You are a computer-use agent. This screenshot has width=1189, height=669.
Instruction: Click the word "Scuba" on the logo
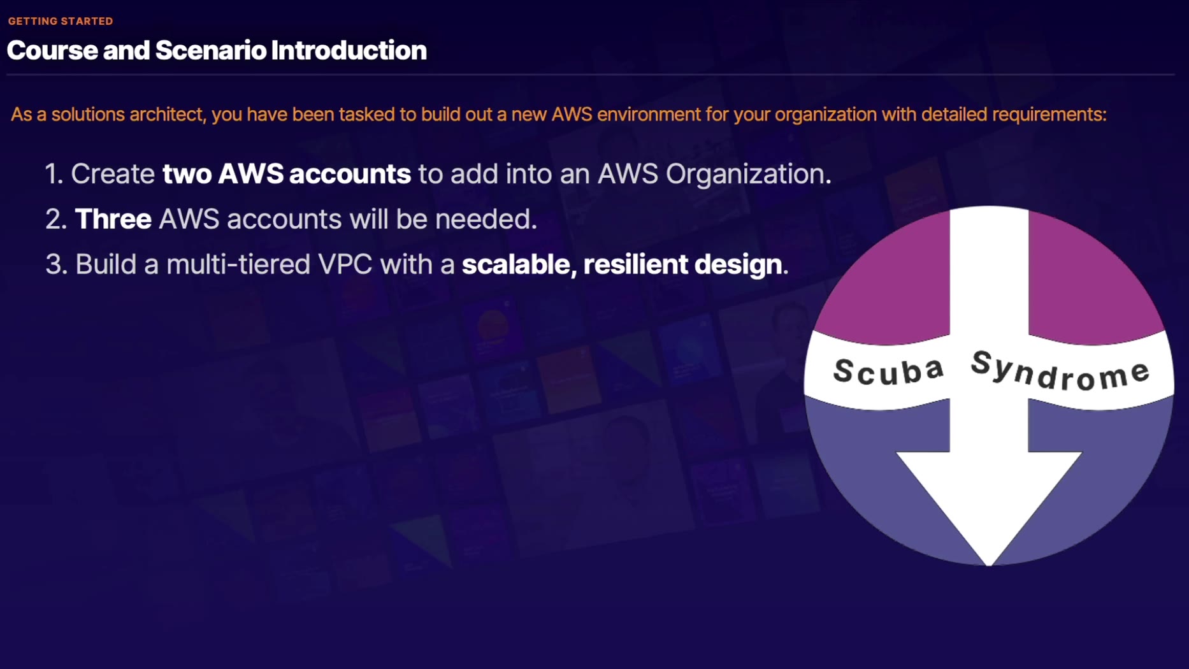(888, 371)
